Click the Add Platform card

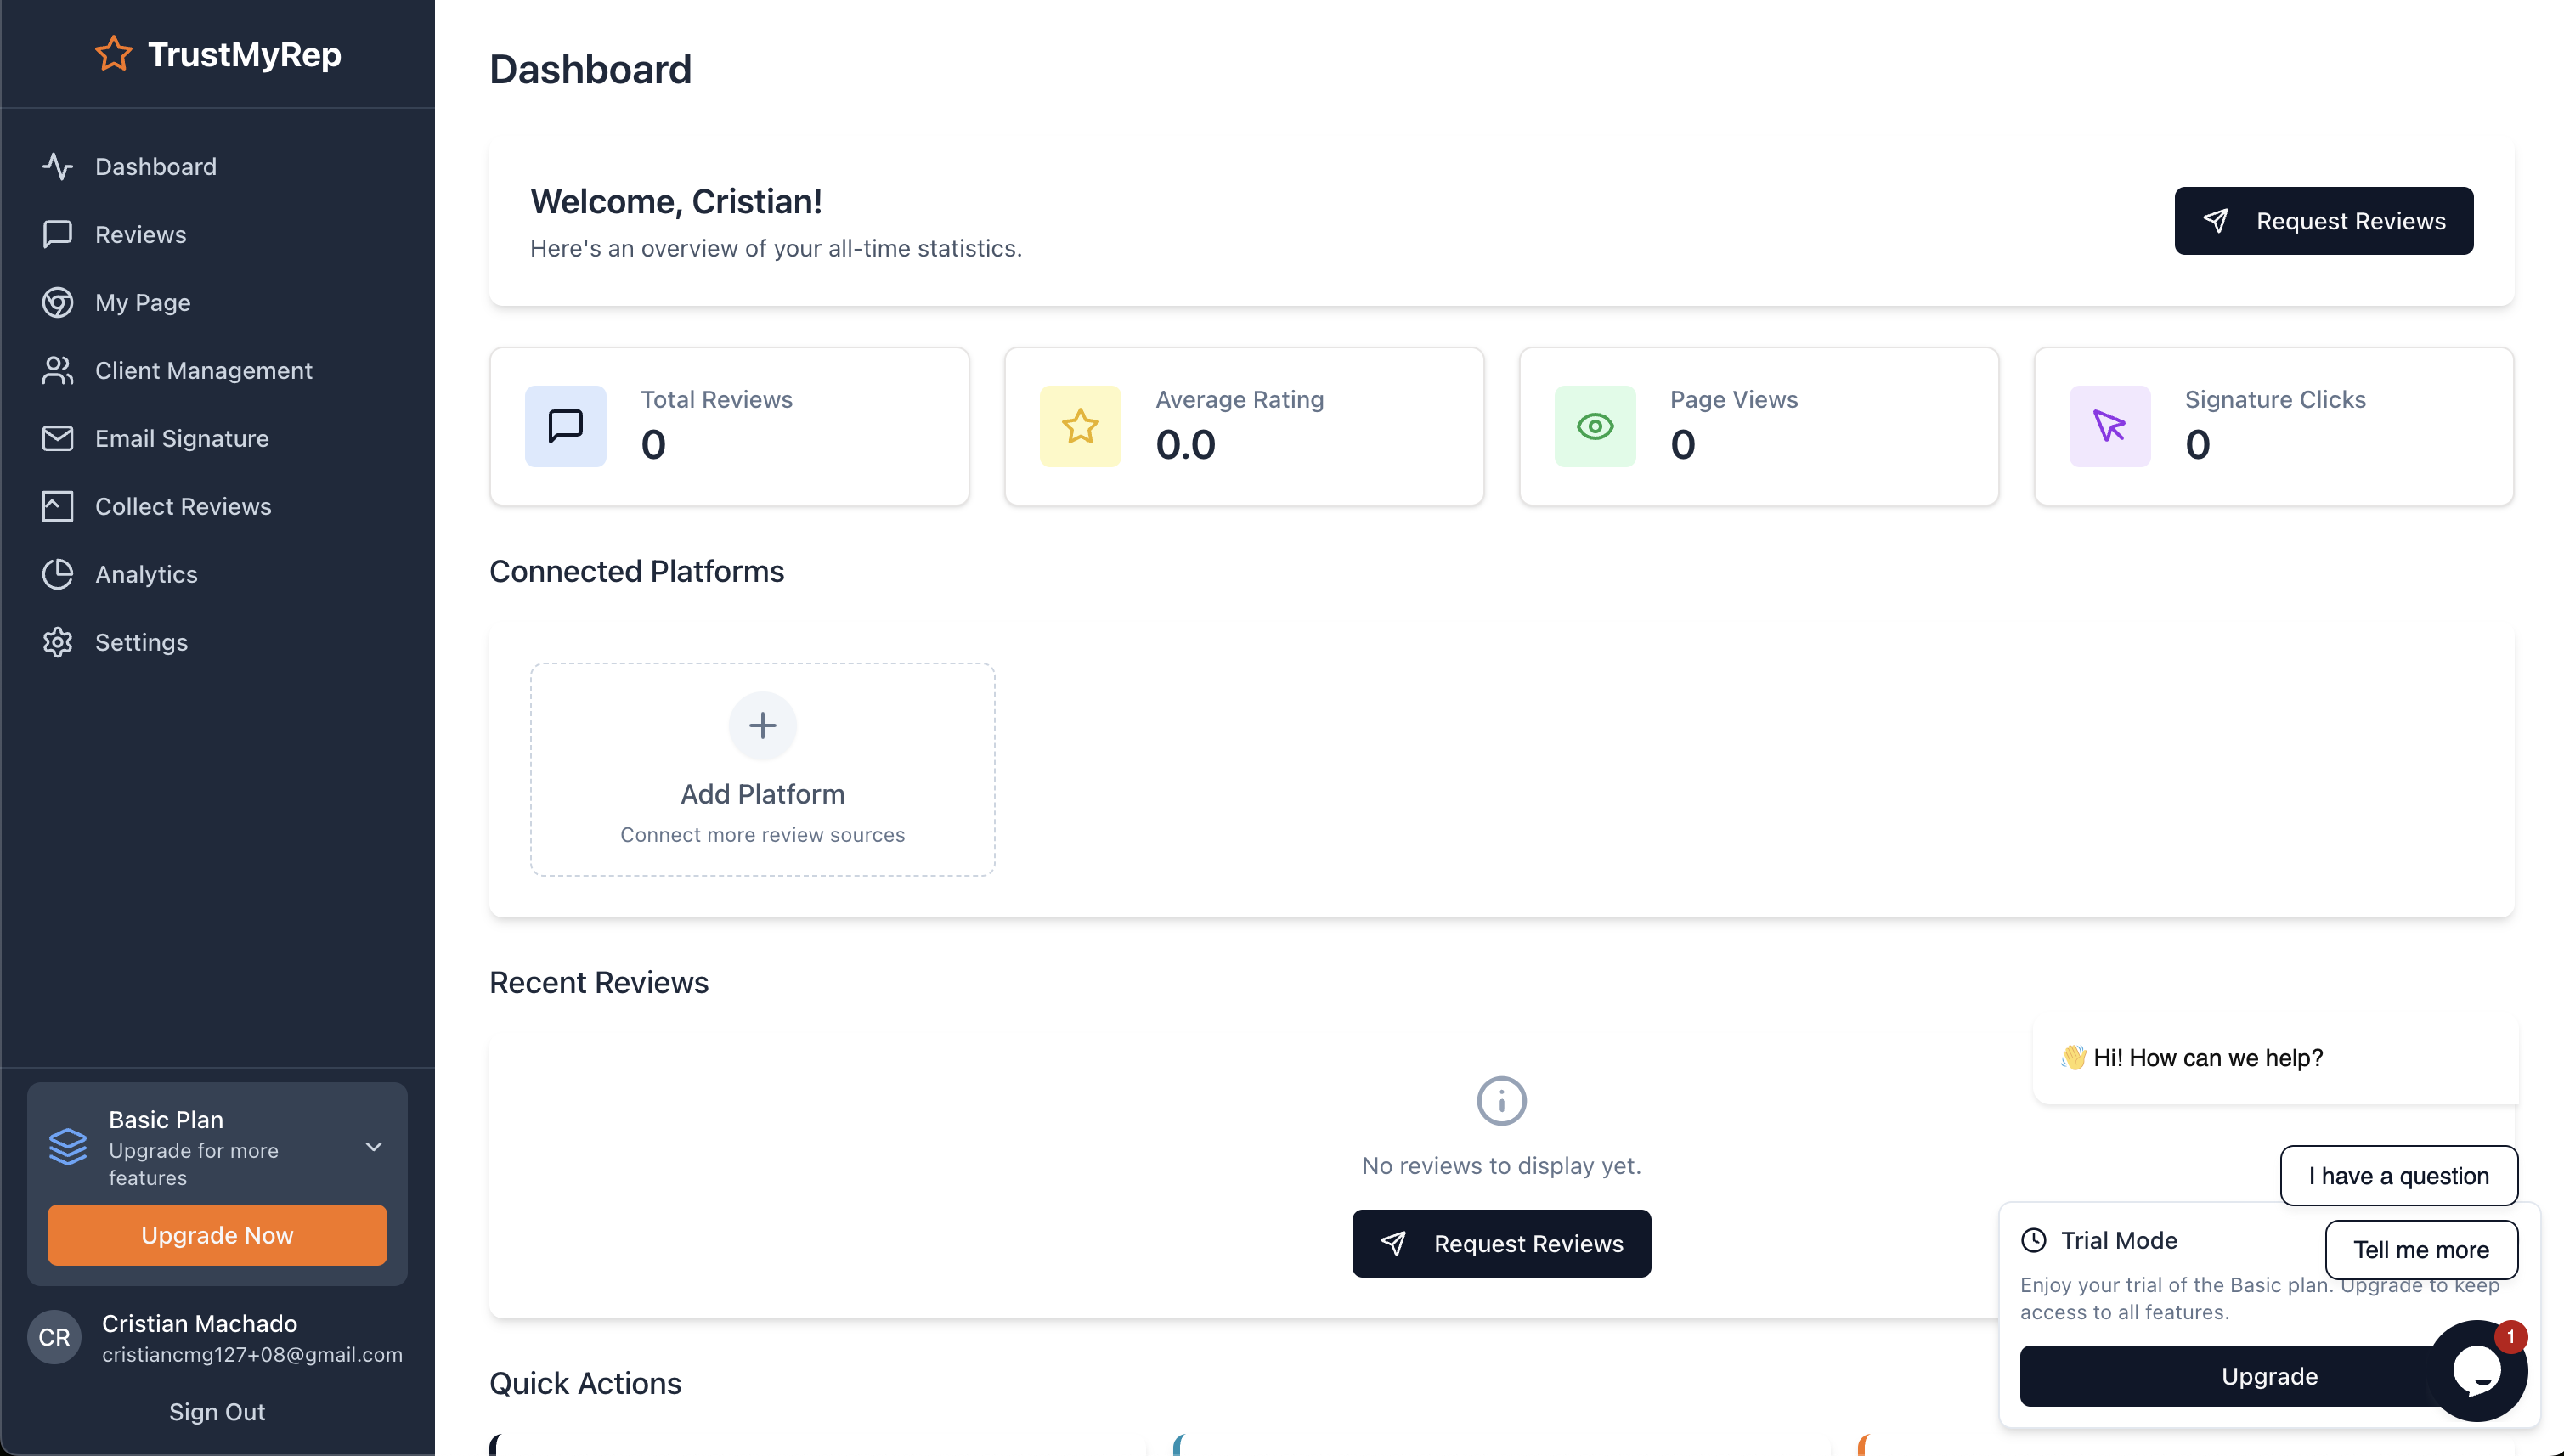pos(762,770)
